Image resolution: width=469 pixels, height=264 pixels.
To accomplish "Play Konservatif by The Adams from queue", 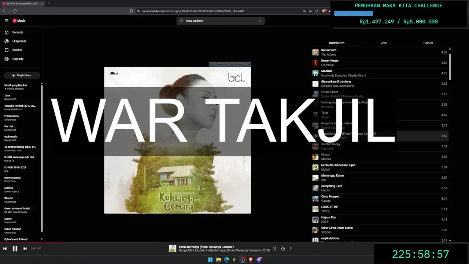I will coord(380,52).
